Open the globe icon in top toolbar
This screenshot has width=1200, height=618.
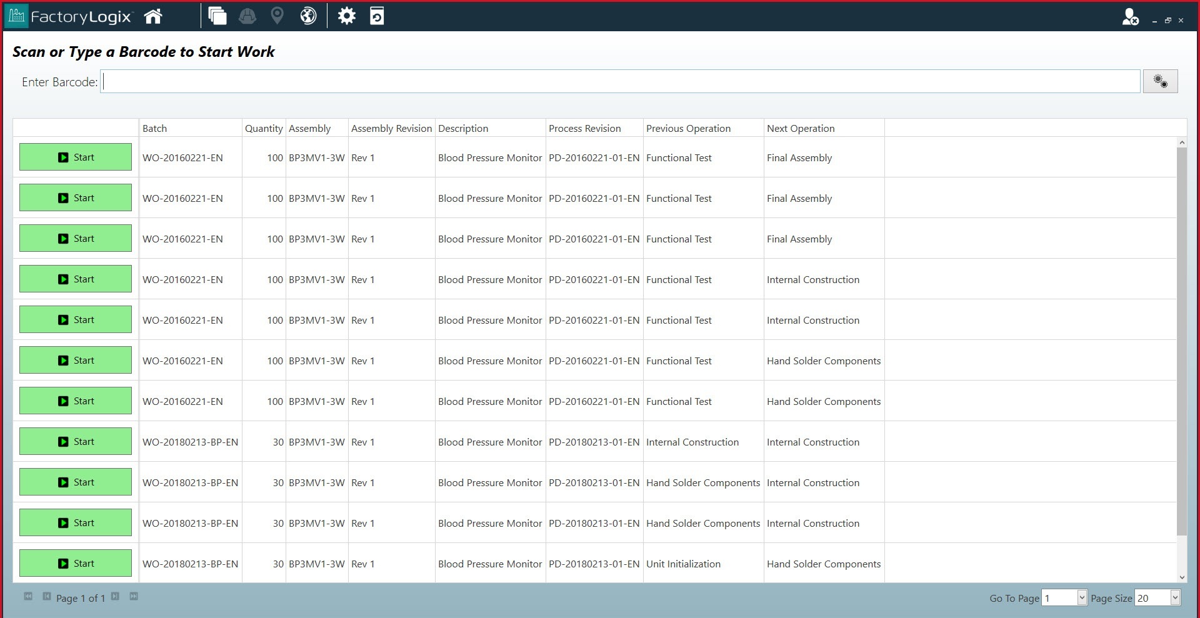(x=308, y=16)
